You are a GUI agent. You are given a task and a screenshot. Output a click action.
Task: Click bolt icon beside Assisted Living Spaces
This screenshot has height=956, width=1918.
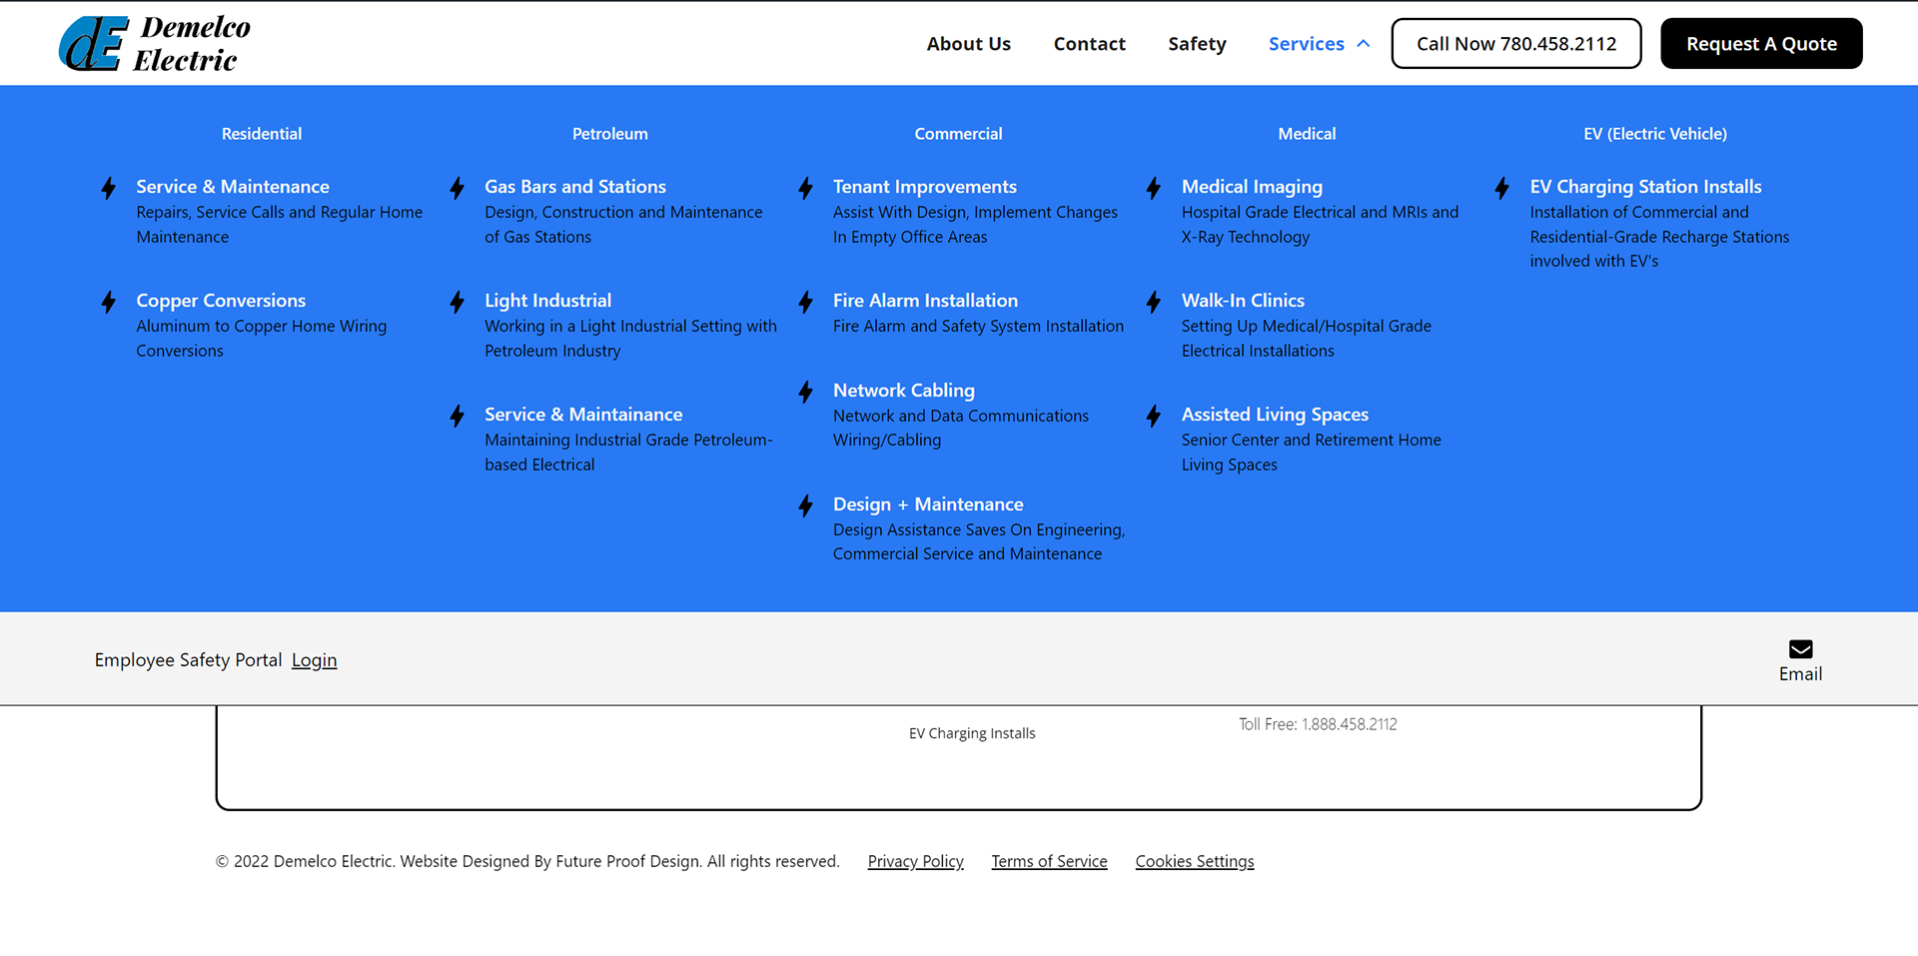click(x=1154, y=416)
